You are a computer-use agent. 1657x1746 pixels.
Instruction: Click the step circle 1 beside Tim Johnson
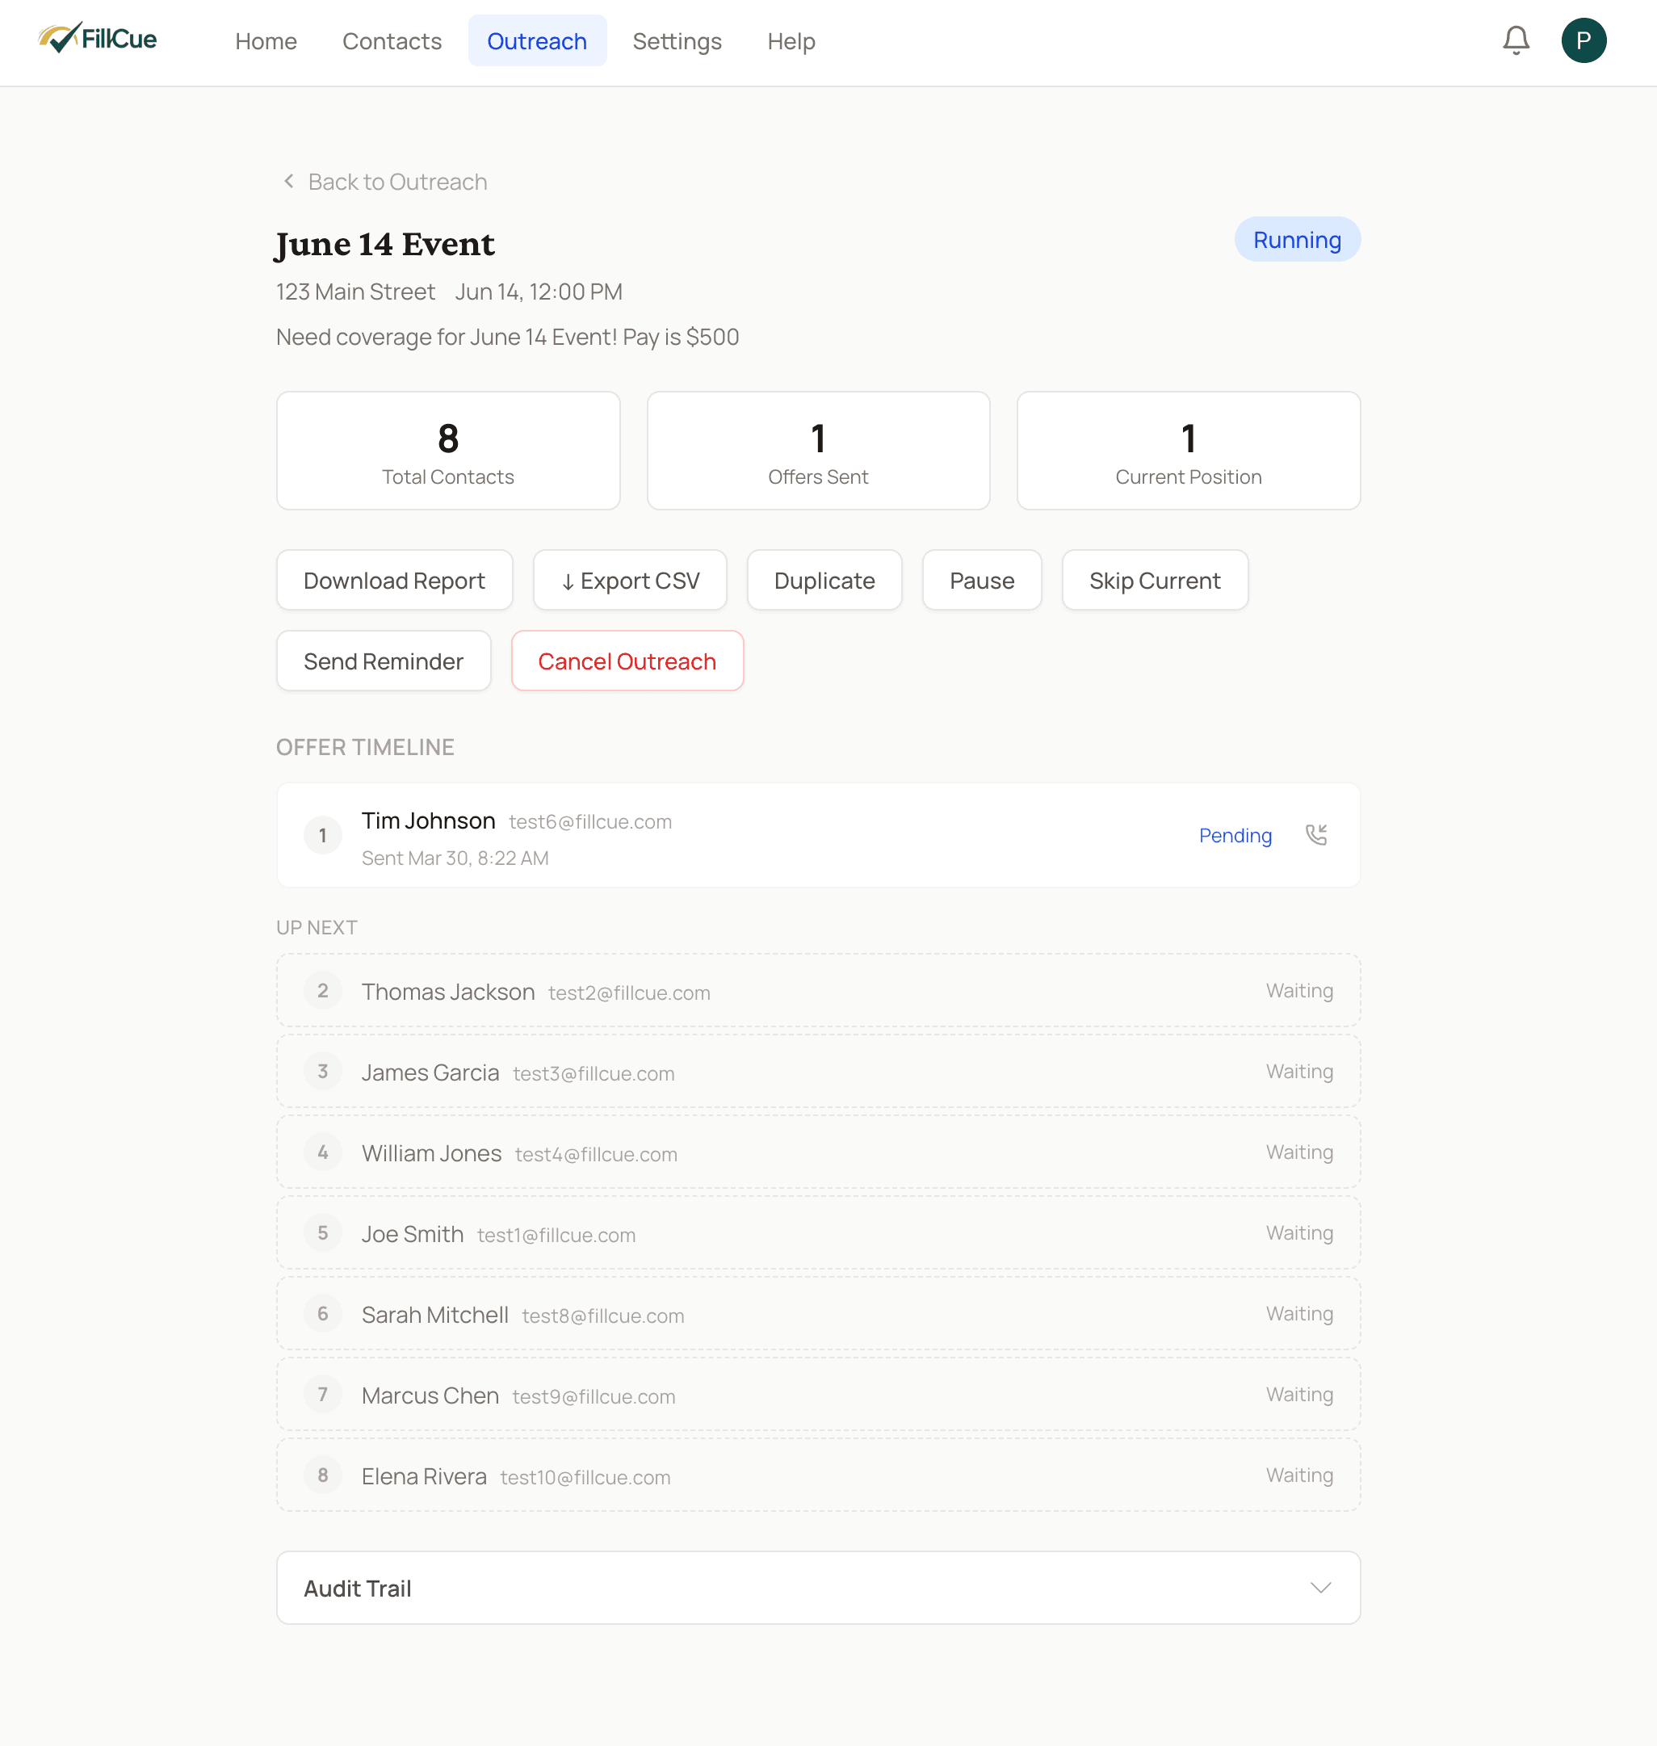click(322, 834)
